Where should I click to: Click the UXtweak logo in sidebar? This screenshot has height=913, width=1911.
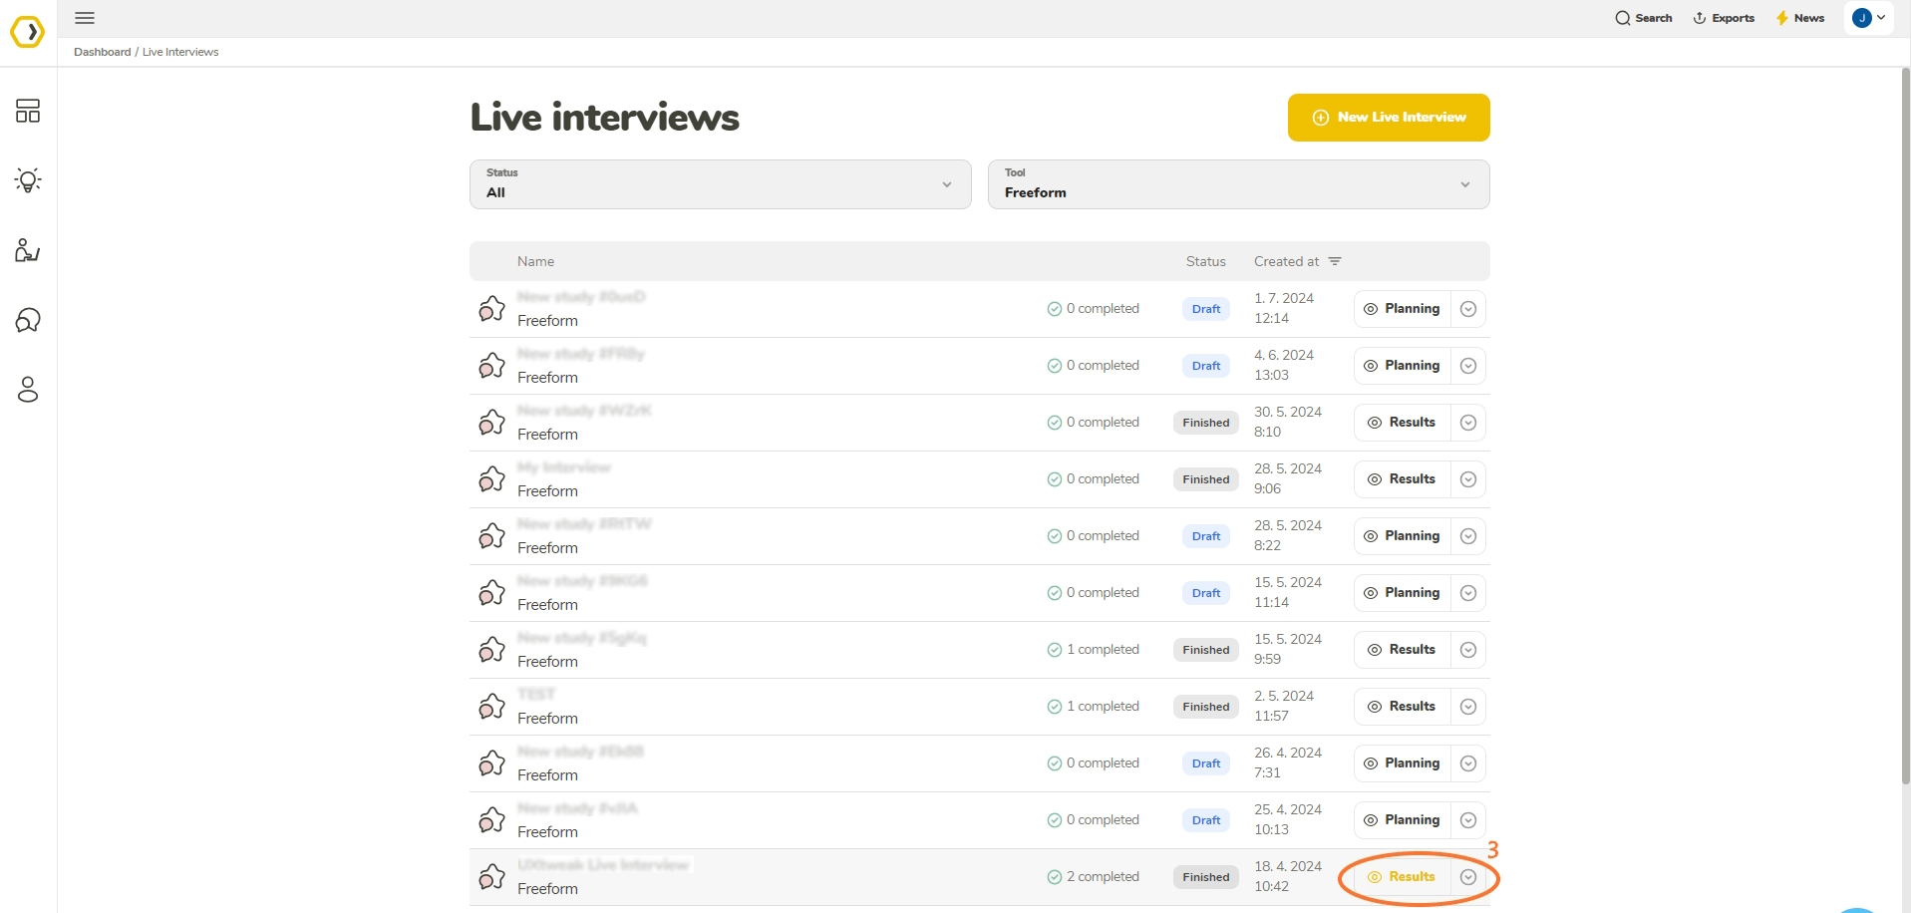click(28, 32)
